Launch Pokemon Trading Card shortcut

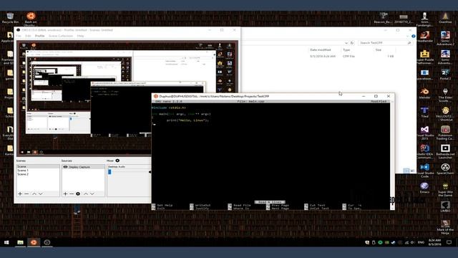(445, 132)
